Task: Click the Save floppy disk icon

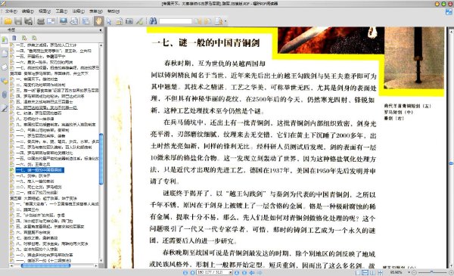Action: pyautogui.click(x=18, y=21)
